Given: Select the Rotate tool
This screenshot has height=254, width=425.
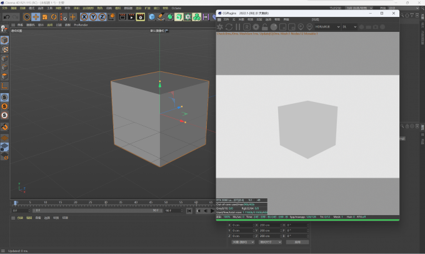Looking at the screenshot, I should click(54, 17).
